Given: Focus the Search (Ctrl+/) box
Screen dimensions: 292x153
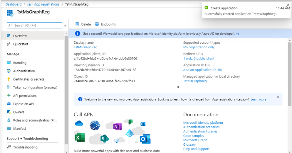Looking at the screenshot, I should (x=34, y=25).
